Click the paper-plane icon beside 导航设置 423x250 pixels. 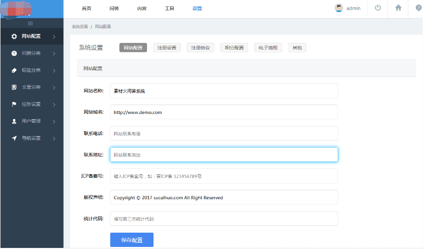14,138
